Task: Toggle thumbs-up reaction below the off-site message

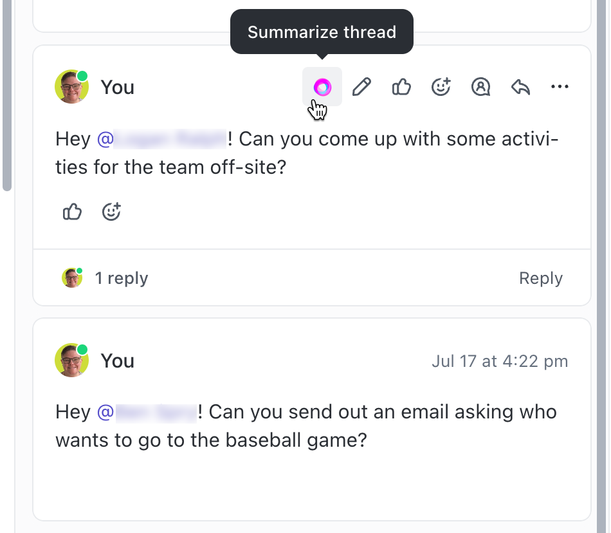Action: [72, 211]
